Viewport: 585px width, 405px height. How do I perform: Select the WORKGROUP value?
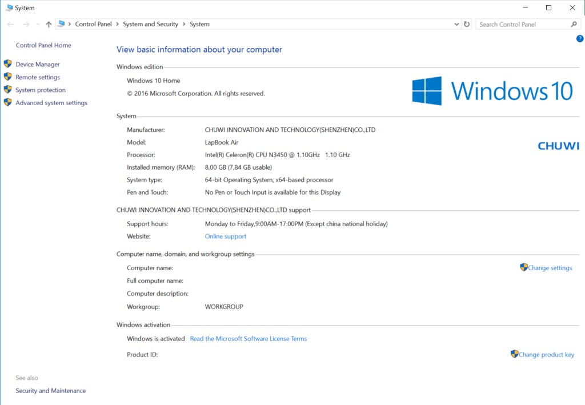click(224, 307)
